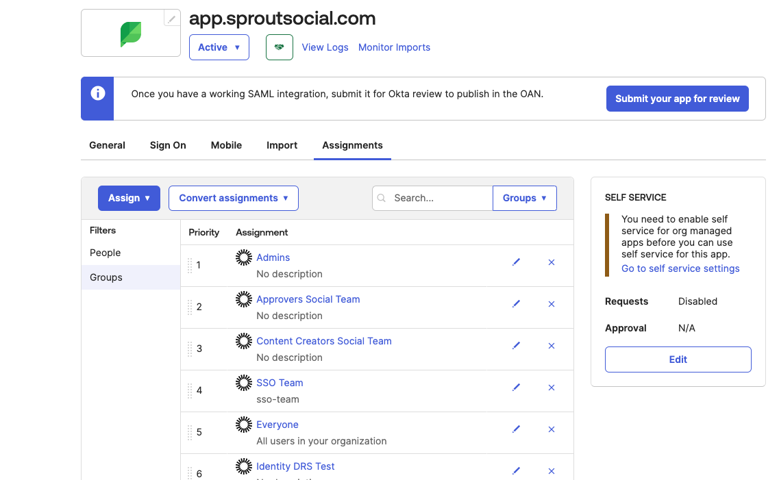Image resolution: width=779 pixels, height=480 pixels.
Task: Open the Assign dropdown menu
Action: [x=129, y=198]
